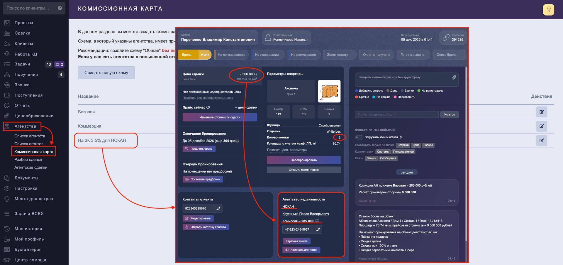Call agent via phone icon near +7-923-245-5667

(318, 229)
